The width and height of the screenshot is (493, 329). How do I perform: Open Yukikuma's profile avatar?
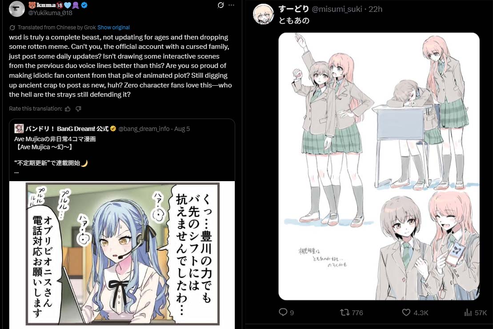(16, 9)
